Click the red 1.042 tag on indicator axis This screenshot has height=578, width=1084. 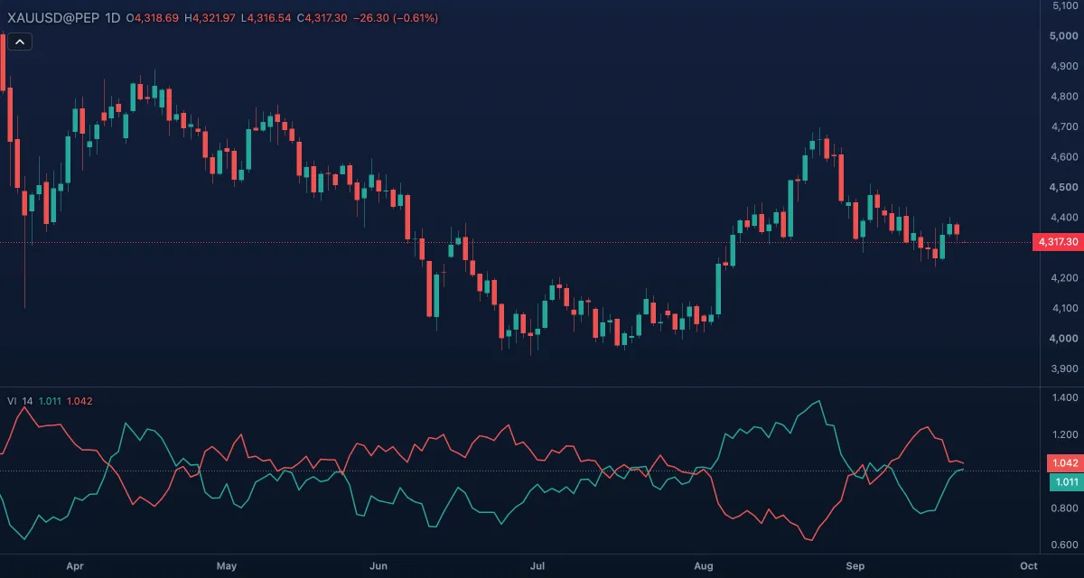1064,462
